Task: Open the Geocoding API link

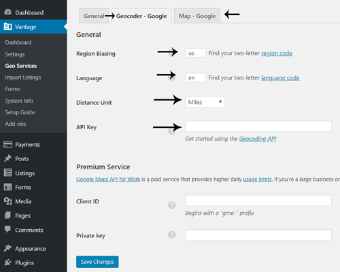Action: click(258, 139)
